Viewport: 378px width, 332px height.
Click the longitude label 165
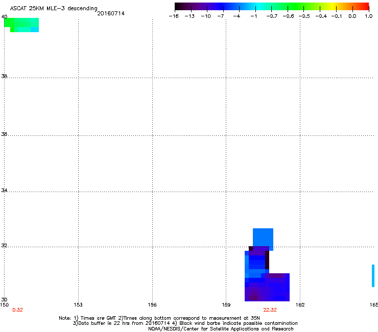pos(374,305)
